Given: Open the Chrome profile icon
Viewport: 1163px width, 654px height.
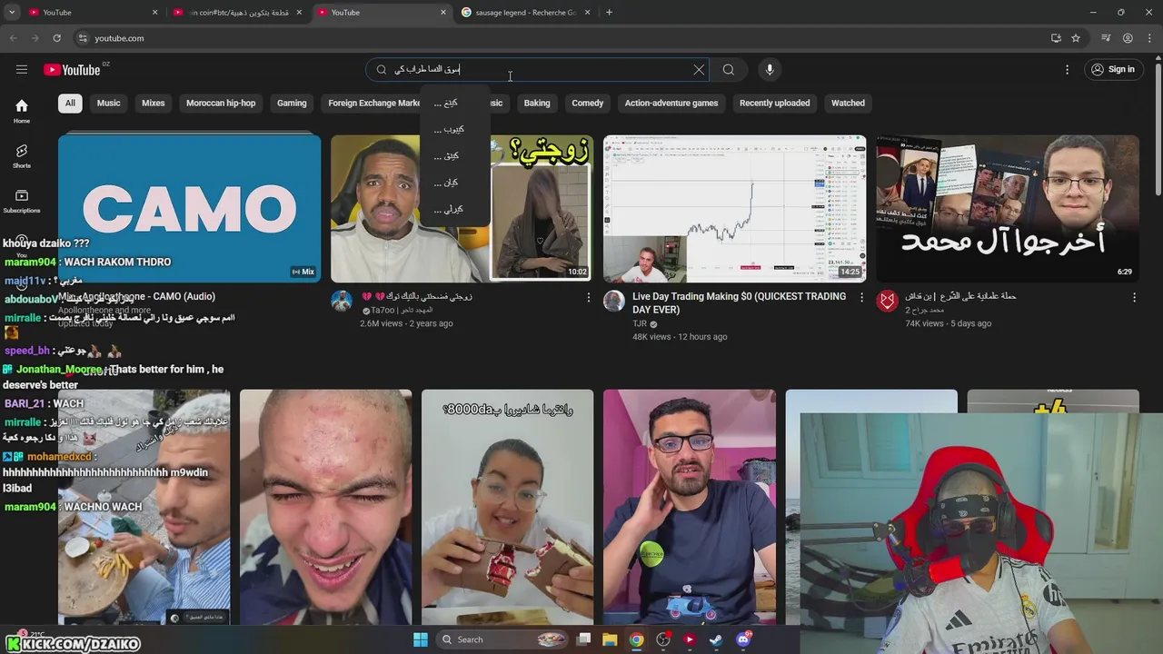Looking at the screenshot, I should tap(1128, 38).
